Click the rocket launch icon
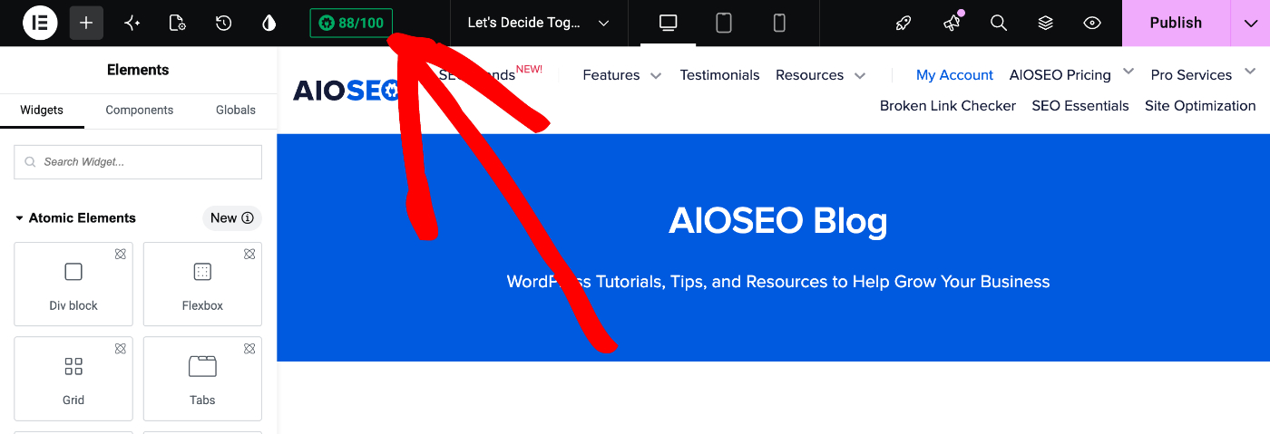 (x=904, y=23)
